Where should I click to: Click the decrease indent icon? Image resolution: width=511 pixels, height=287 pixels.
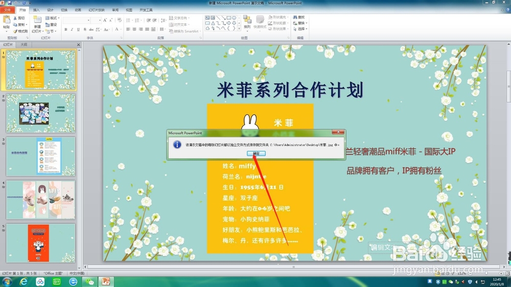(148, 20)
